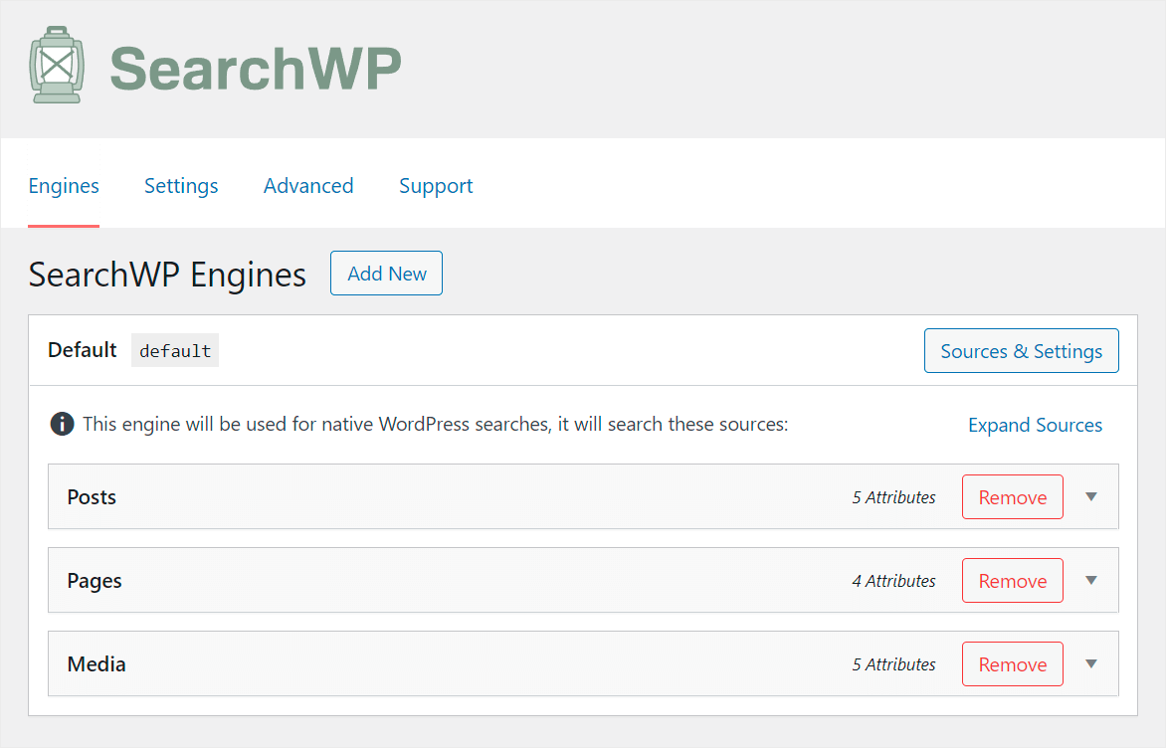Click the Pages source label
The image size is (1166, 748).
(95, 581)
